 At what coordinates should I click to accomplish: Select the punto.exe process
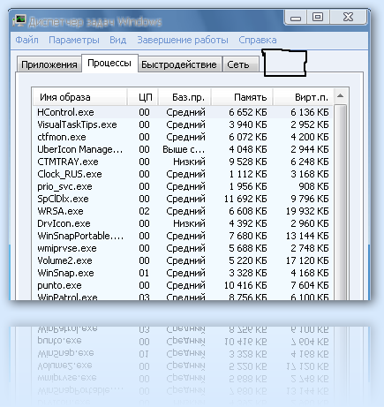[184, 285]
